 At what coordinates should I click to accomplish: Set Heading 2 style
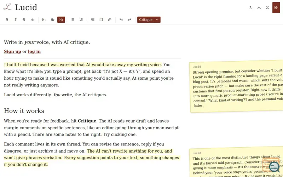tap(52, 20)
